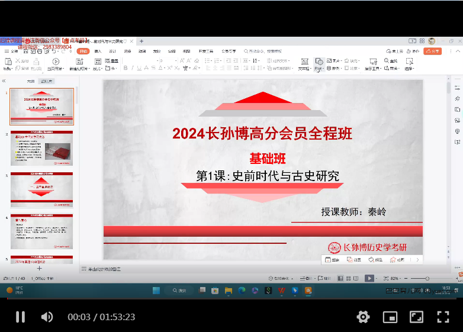This screenshot has width=463, height=332.
Task: Click the collaborate (协作) button
Action: 413,51
